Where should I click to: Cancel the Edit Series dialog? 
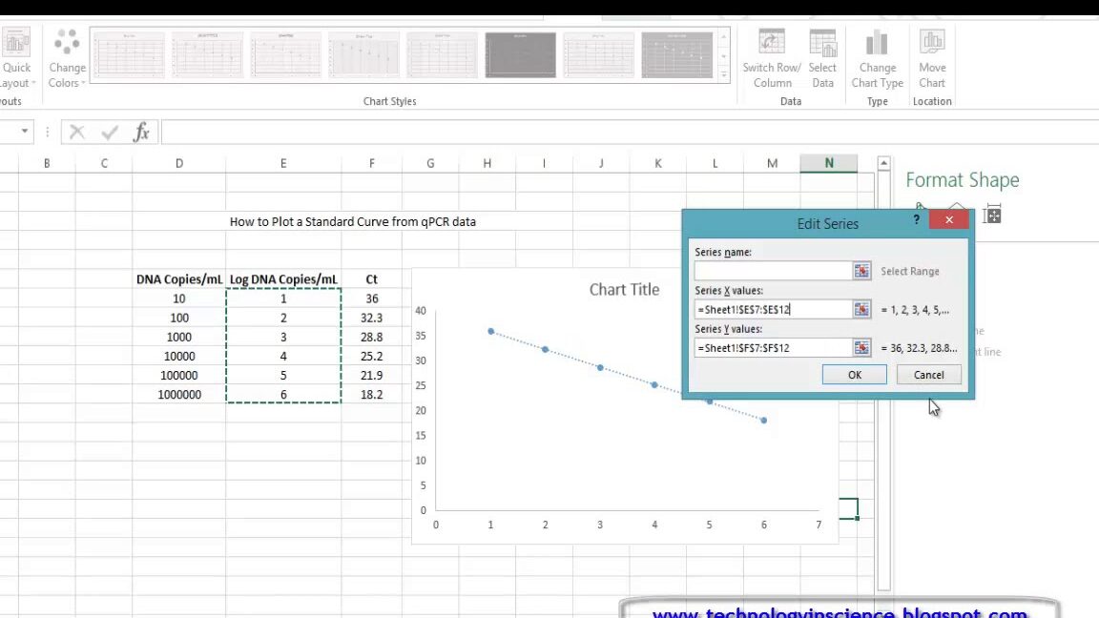tap(927, 374)
